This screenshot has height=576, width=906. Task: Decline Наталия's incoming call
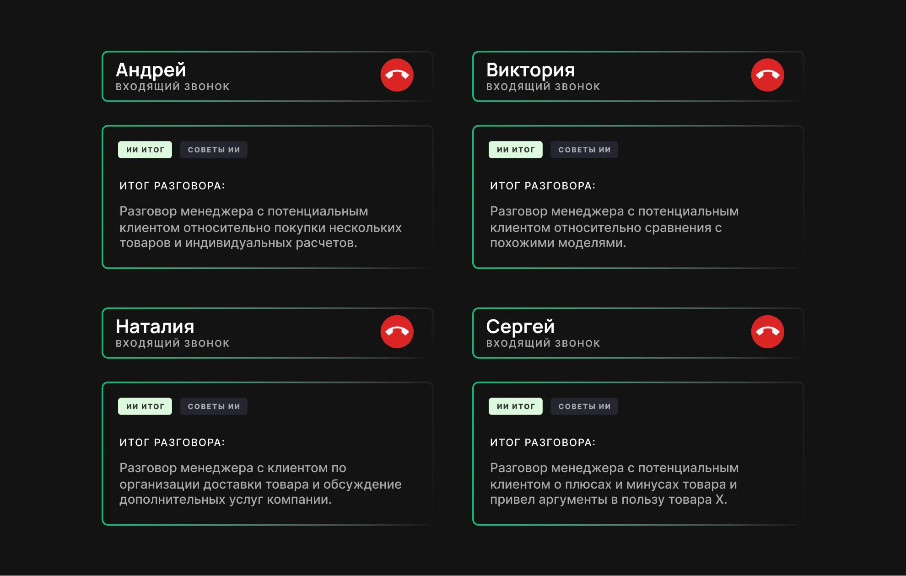(x=397, y=331)
